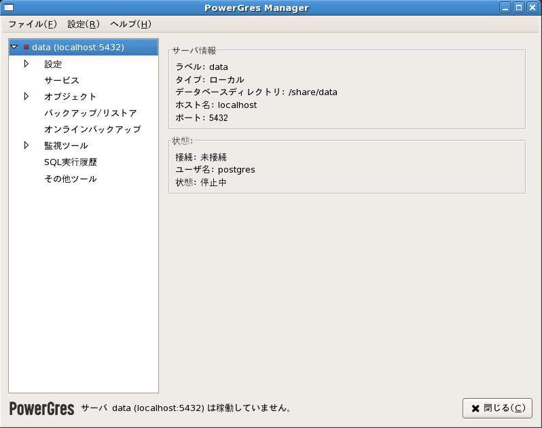Click the ユーザ名: postgres text
The height and width of the screenshot is (428, 542).
(215, 169)
